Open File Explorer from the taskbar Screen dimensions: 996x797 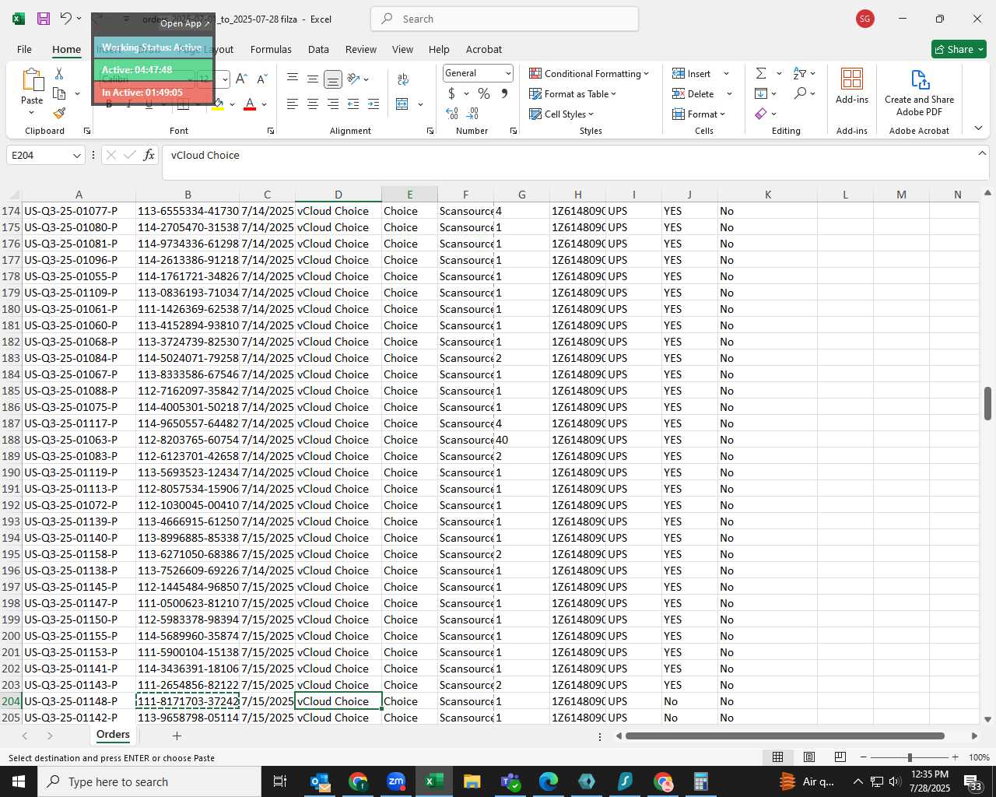(472, 781)
